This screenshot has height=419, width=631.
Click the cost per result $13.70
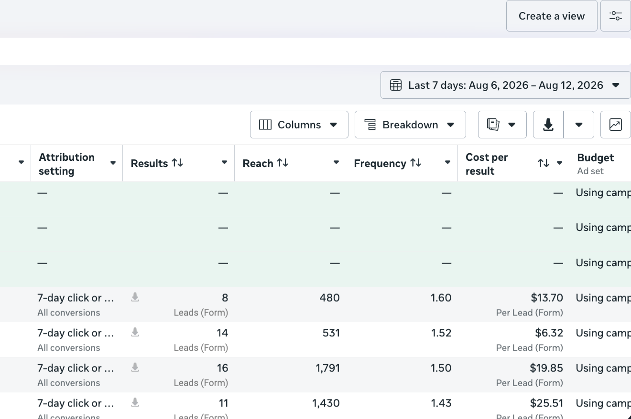click(547, 298)
